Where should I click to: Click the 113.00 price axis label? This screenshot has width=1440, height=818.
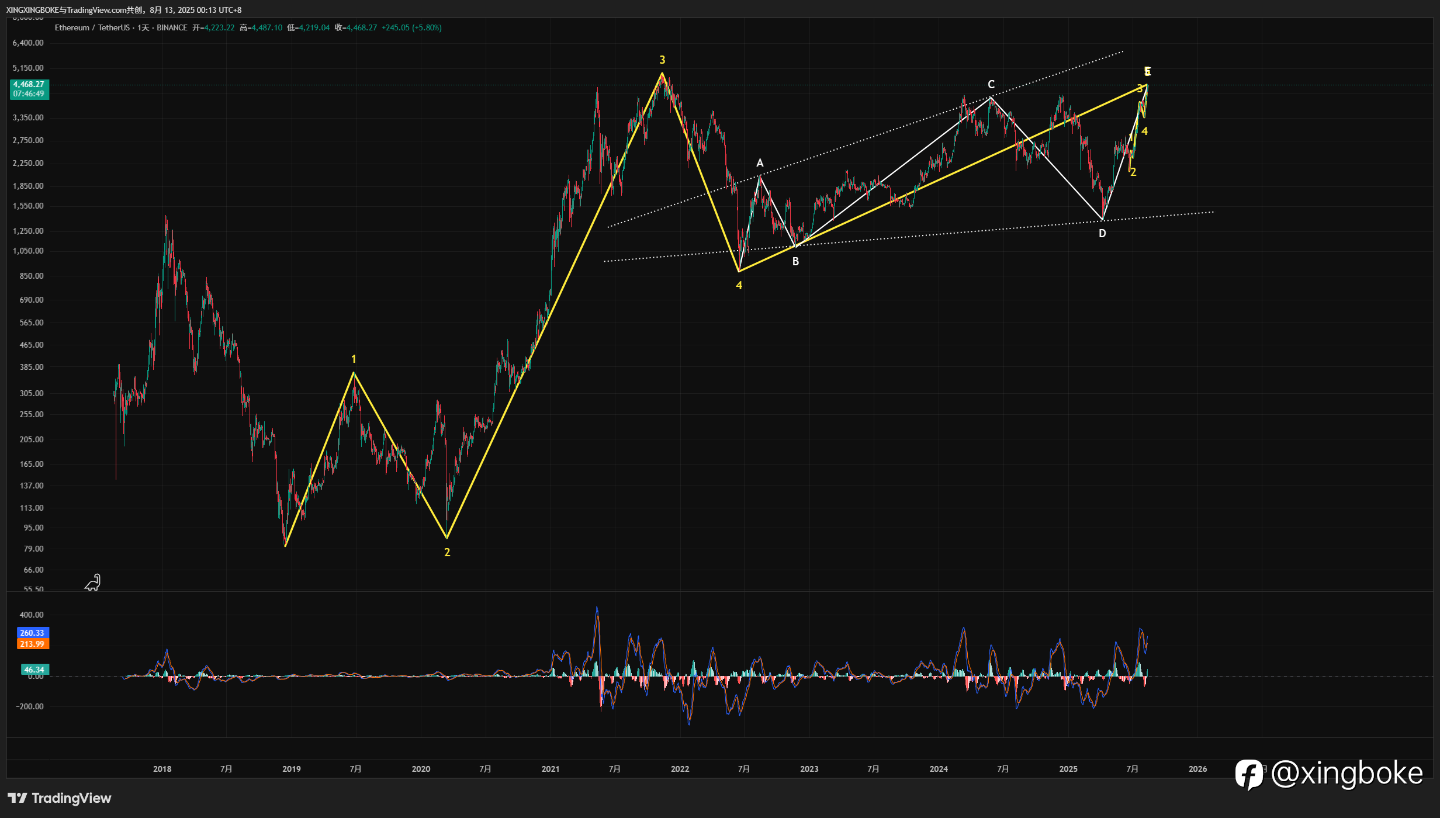32,508
